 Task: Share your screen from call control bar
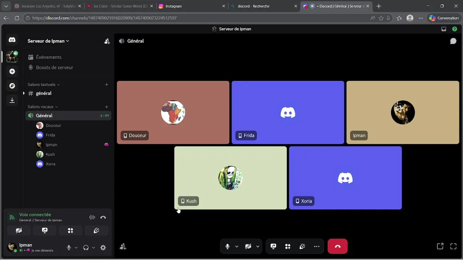(x=273, y=246)
